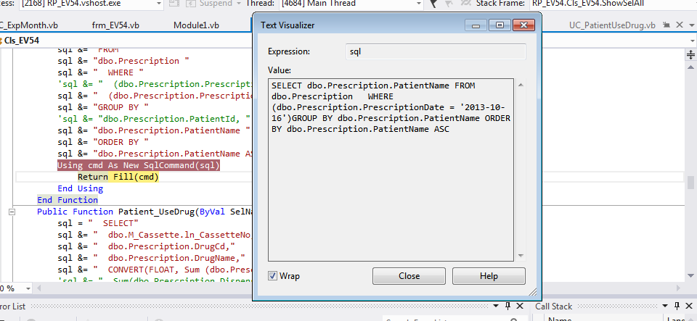Click the icon left of Suspend

[175, 4]
